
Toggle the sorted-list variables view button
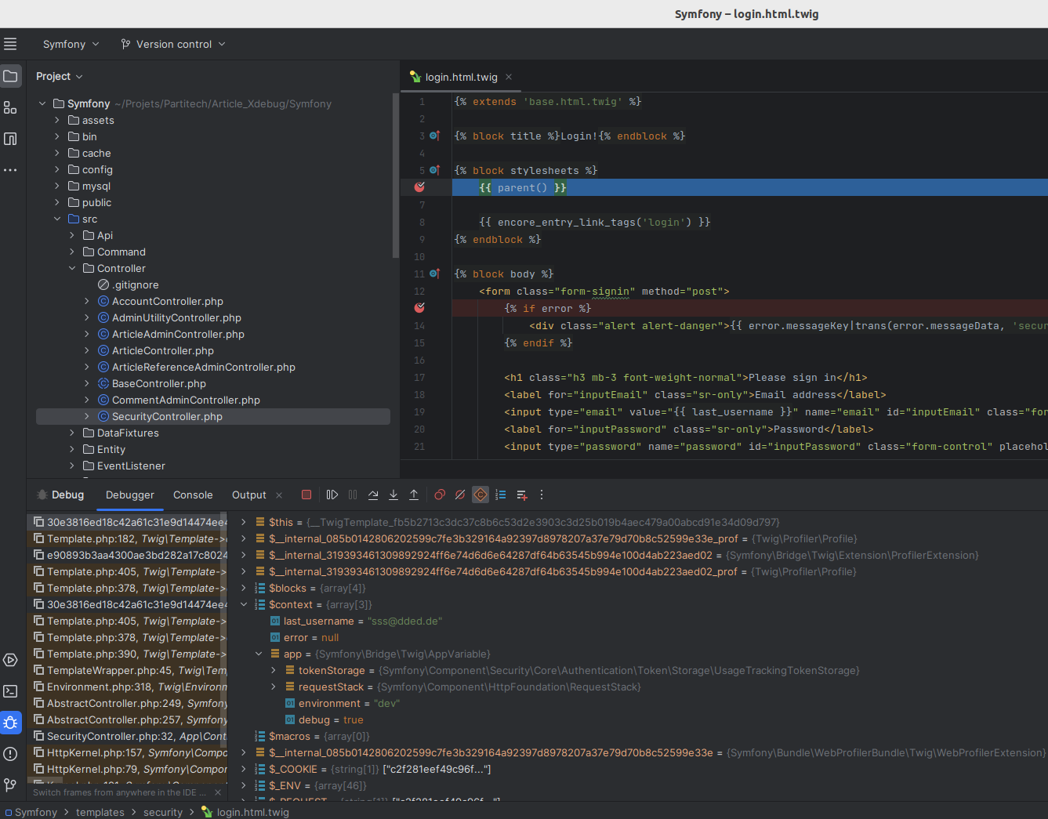click(x=501, y=495)
